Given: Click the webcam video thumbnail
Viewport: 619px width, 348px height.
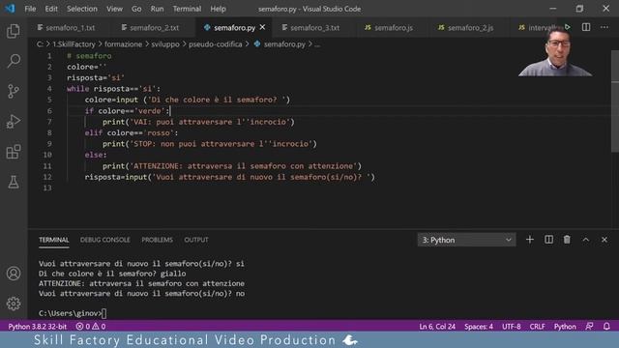Looking at the screenshot, I should tap(555, 50).
